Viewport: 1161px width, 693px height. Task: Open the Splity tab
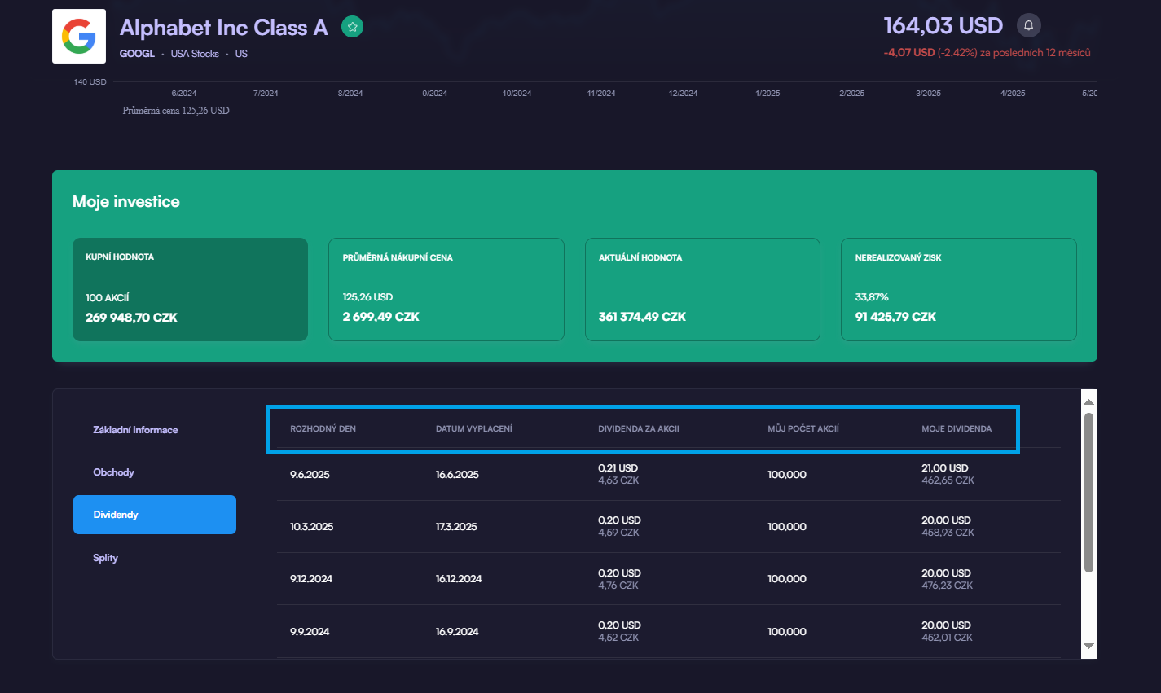pyautogui.click(x=106, y=558)
